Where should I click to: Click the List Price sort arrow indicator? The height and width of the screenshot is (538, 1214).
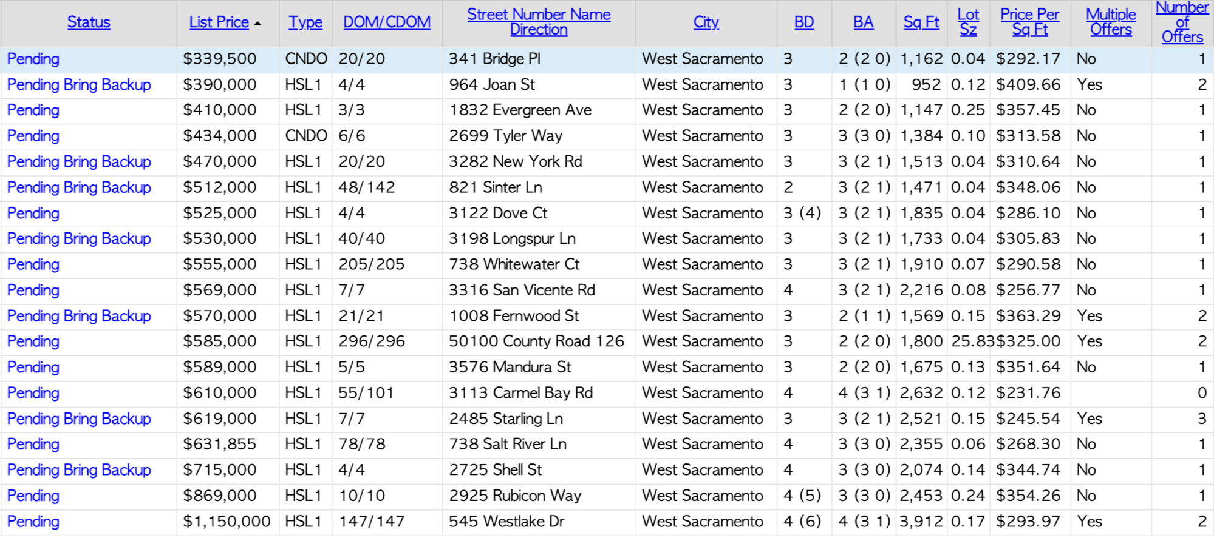257,24
